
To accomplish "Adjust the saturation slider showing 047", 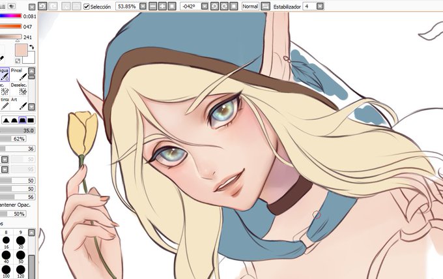I will click(10, 26).
